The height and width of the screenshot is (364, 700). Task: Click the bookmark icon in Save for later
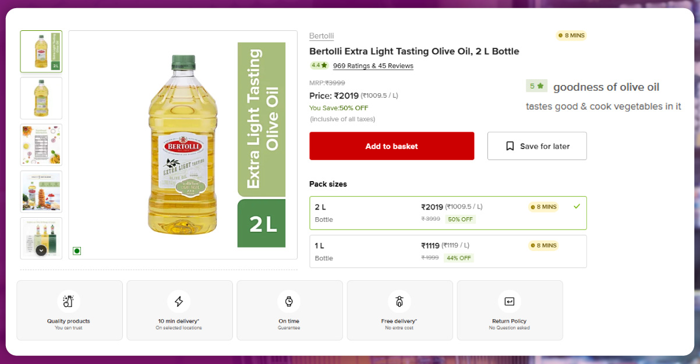(x=510, y=146)
